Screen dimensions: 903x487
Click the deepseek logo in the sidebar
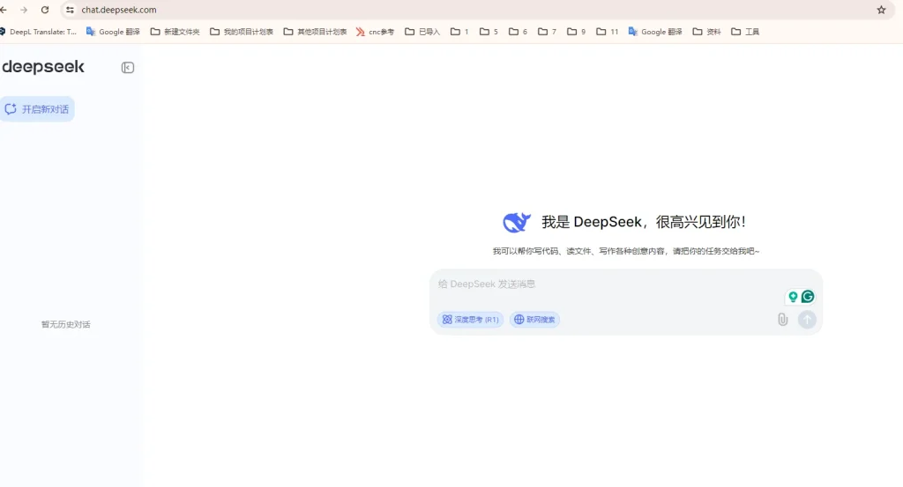43,67
